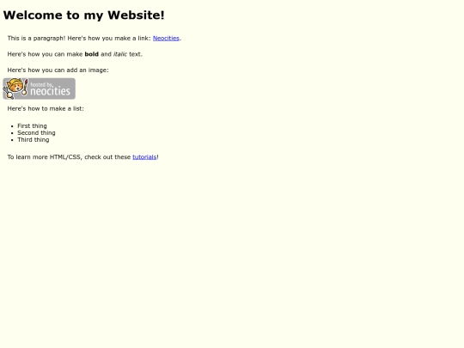This screenshot has height=348, width=464.
Task: Click the Welcome to my Website heading
Action: click(83, 15)
